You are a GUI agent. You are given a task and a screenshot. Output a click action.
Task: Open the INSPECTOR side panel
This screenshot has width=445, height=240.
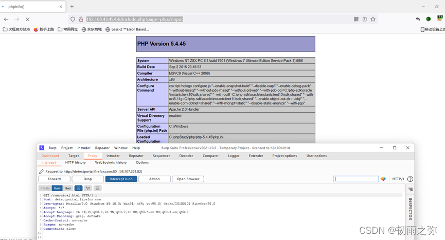point(410,209)
